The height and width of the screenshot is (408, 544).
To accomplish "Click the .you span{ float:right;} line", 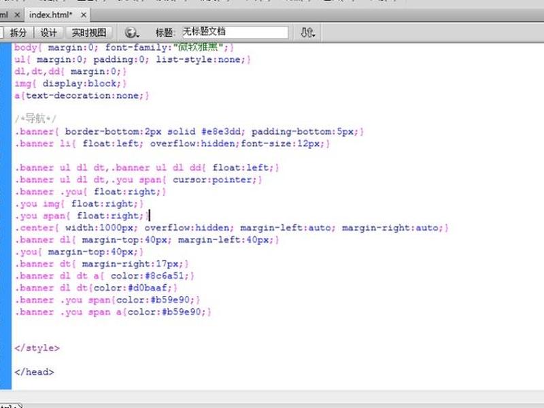I will [82, 216].
